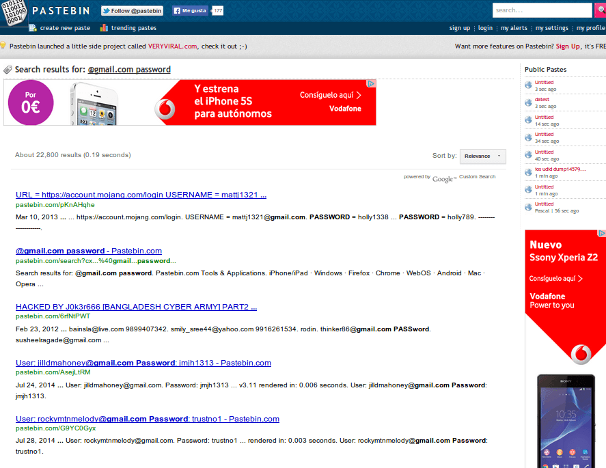This screenshot has height=468, width=606.
Task: Click globe icon beside ios udid dump paste
Action: point(528,172)
